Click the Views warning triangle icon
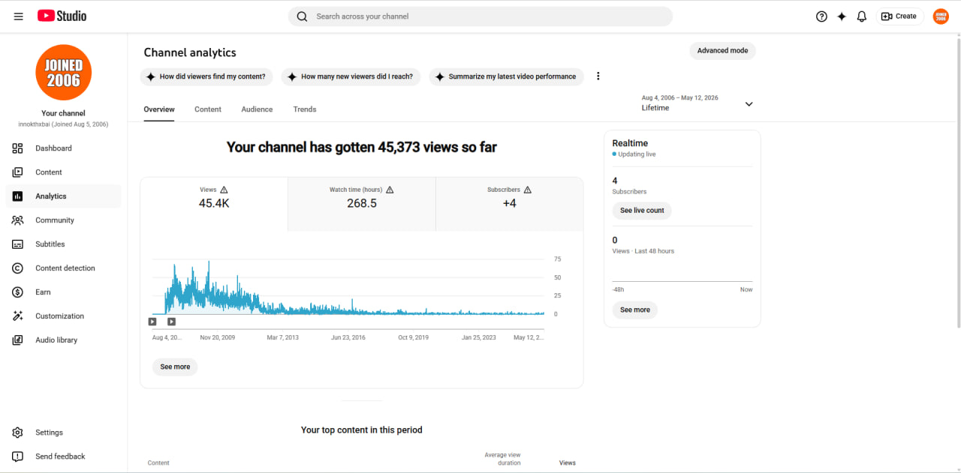The width and height of the screenshot is (961, 473). coord(224,190)
